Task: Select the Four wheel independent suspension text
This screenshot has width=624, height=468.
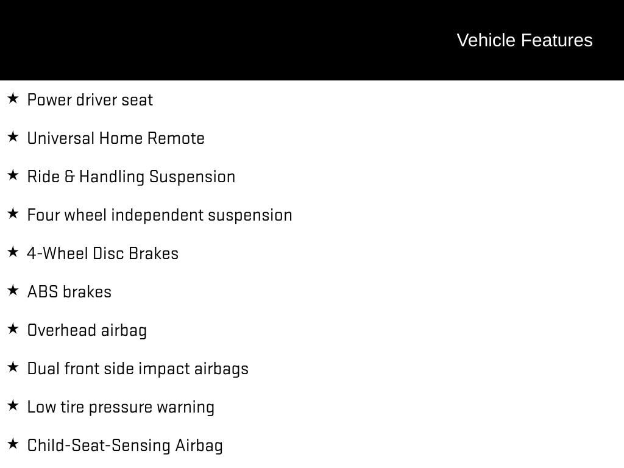Action: click(x=160, y=215)
